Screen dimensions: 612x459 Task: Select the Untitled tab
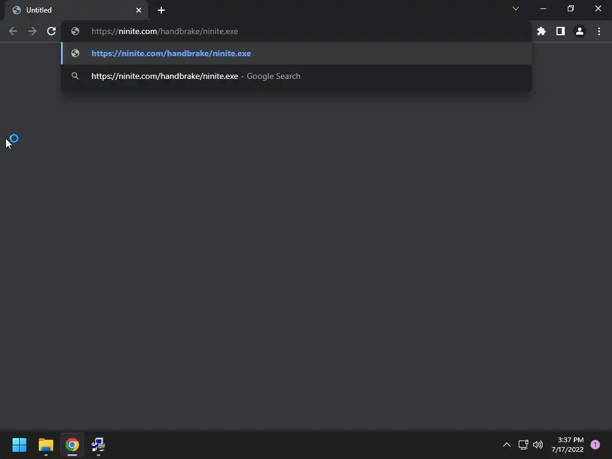(76, 10)
